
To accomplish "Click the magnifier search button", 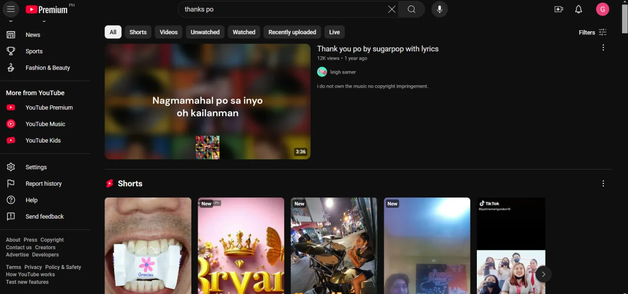I will [x=412, y=9].
